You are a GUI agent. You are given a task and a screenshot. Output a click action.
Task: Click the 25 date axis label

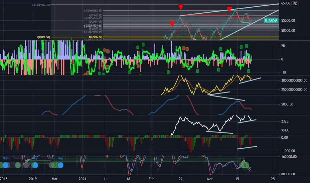tap(273, 179)
